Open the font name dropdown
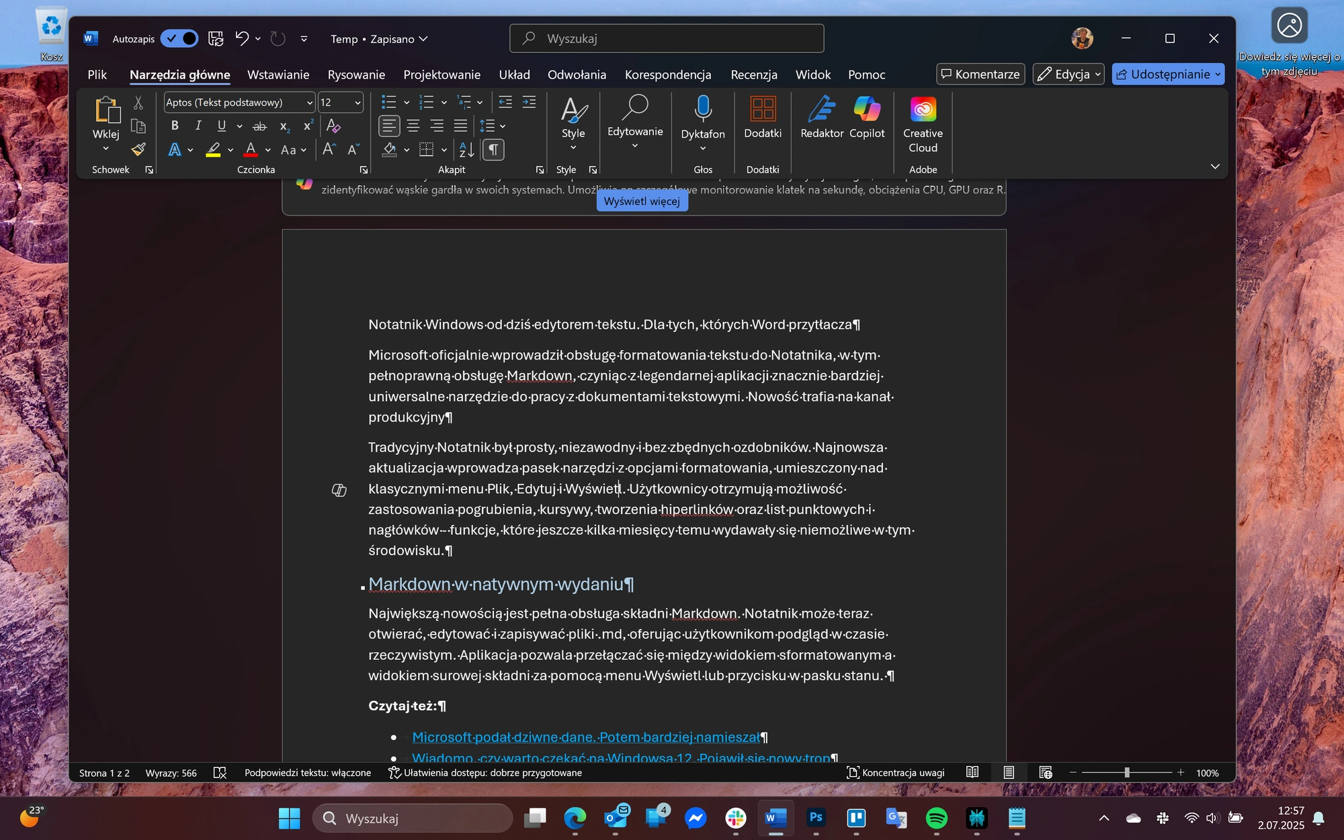This screenshot has height=840, width=1344. pyautogui.click(x=309, y=103)
